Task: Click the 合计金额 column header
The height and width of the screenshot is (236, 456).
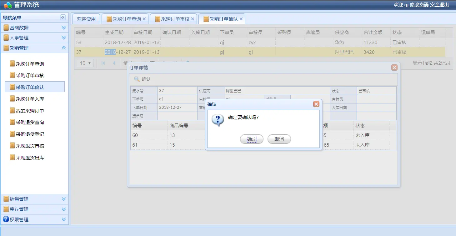Action: click(376, 33)
